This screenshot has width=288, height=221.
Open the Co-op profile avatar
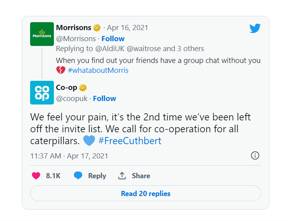coord(42,93)
